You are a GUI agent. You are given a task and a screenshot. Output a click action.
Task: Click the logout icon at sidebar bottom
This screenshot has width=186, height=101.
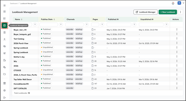click(x=4, y=98)
